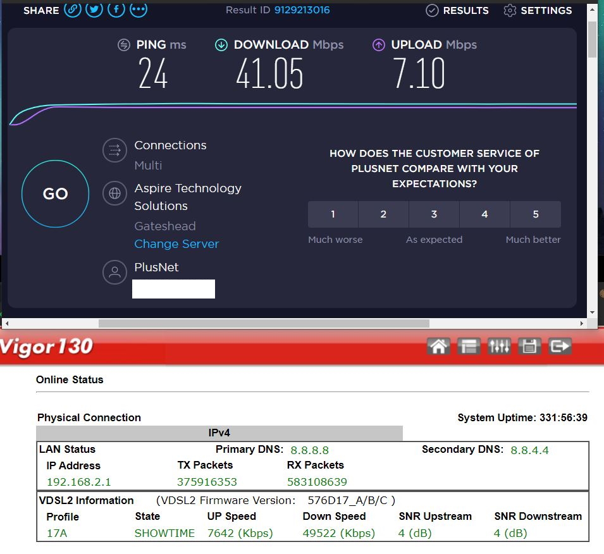Click Vigor130 save floppy-disk icon
Screen dimensions: 604x554
click(x=529, y=346)
